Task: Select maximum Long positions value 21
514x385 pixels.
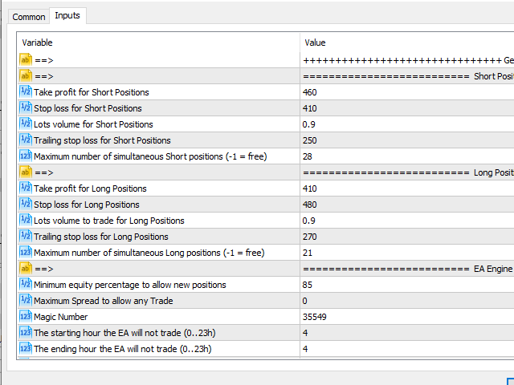Action: (x=308, y=253)
